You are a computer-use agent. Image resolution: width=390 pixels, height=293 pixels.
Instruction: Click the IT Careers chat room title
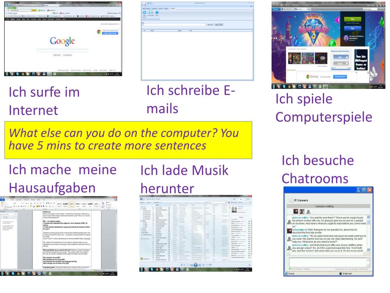(x=301, y=200)
